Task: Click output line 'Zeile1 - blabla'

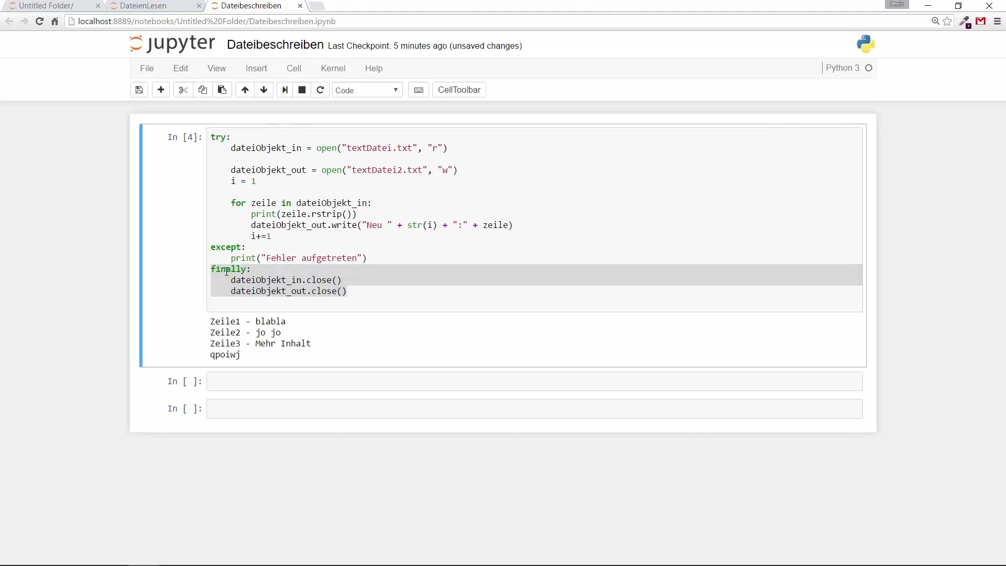Action: (248, 322)
